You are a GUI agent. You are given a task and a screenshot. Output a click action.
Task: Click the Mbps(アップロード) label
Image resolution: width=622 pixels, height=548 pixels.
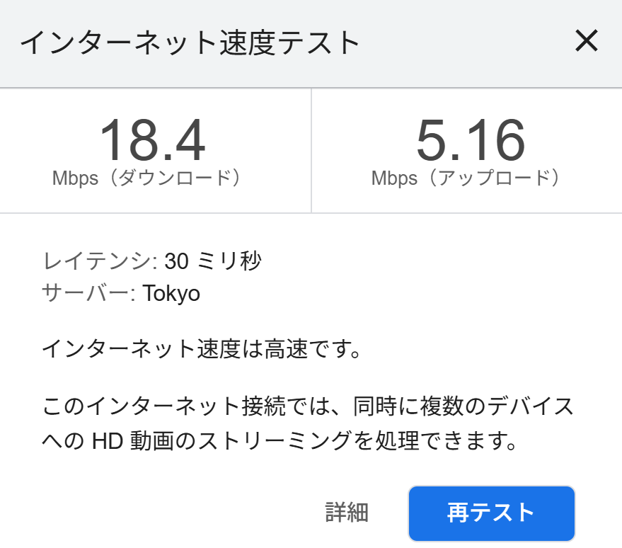[467, 178]
